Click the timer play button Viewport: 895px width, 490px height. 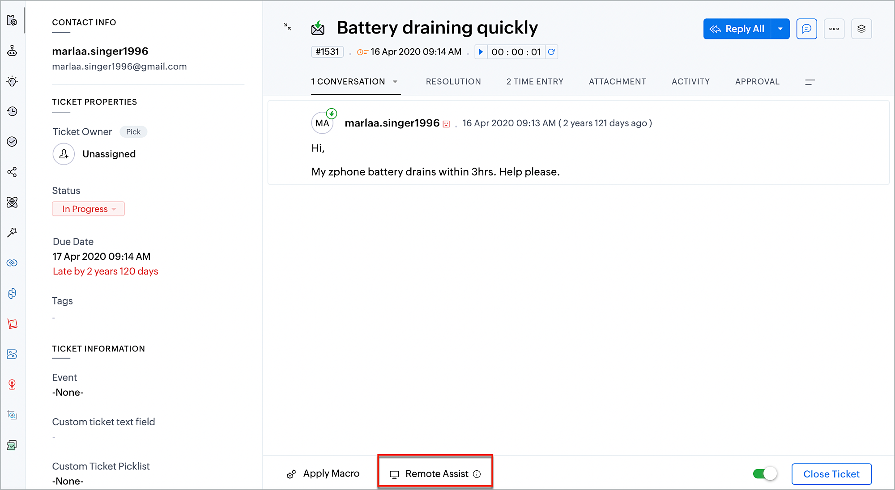click(x=481, y=52)
